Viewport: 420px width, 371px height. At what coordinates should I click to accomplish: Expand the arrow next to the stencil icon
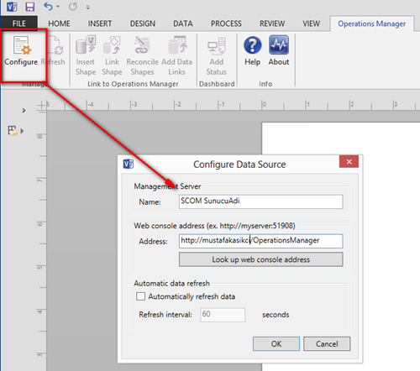22,131
